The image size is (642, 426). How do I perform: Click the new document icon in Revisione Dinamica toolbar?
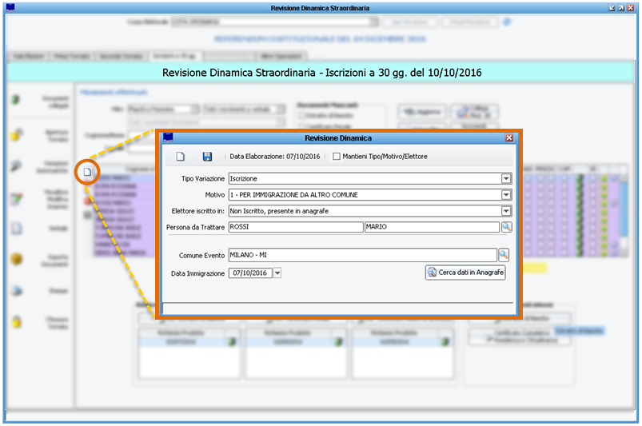(x=181, y=157)
